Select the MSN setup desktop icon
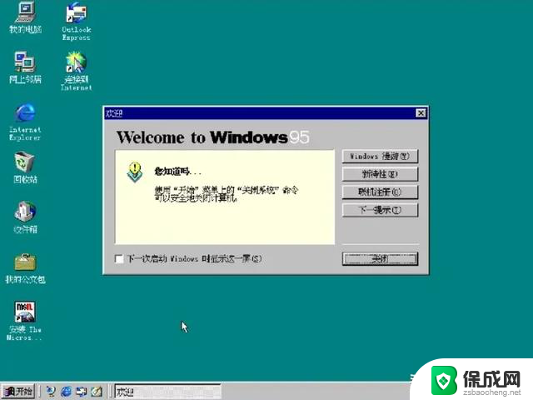The width and height of the screenshot is (533, 400). (24, 320)
